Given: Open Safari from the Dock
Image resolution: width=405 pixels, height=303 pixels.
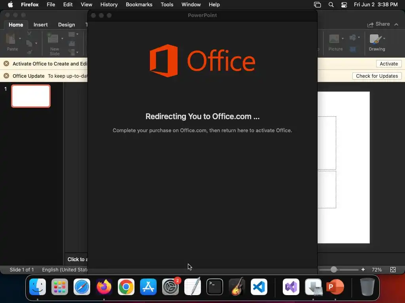Looking at the screenshot, I should coord(82,287).
